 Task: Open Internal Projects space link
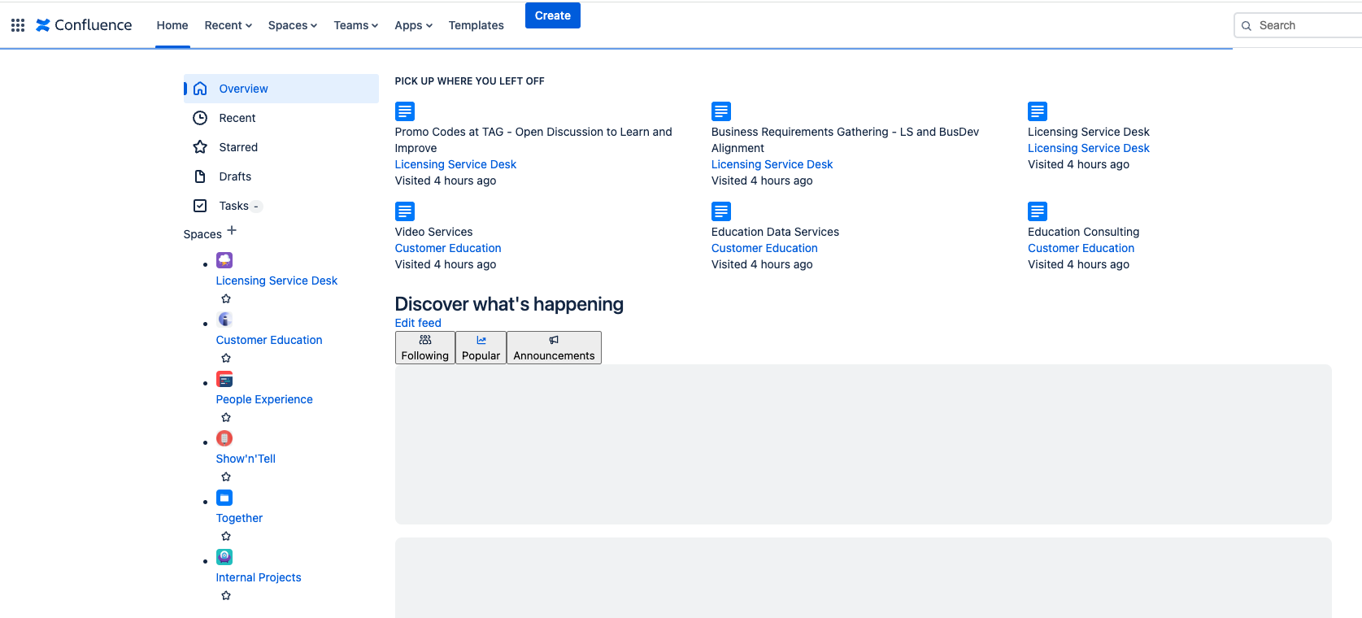click(259, 577)
